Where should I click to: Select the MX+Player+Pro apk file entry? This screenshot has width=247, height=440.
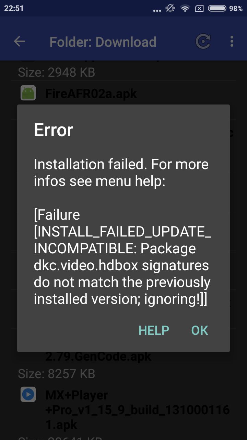(123, 409)
